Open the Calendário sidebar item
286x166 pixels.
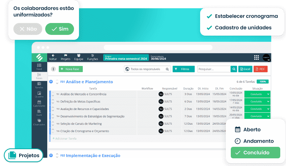pos(39,104)
